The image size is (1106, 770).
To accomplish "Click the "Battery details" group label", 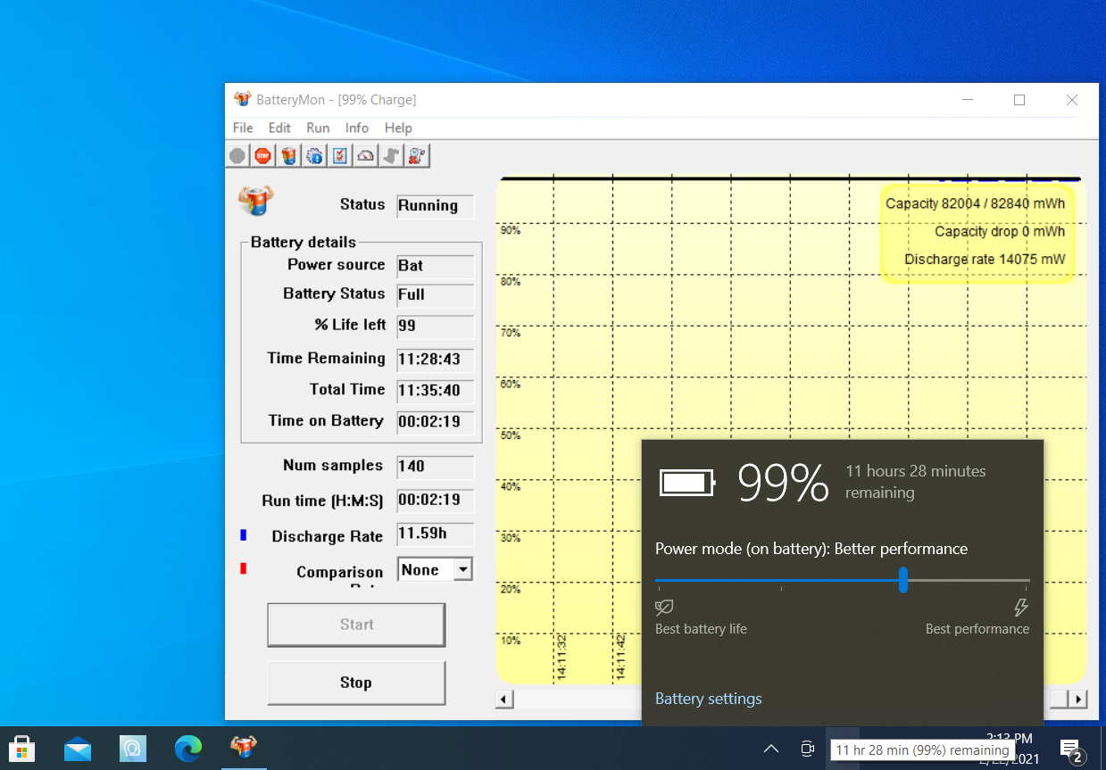I will 304,242.
